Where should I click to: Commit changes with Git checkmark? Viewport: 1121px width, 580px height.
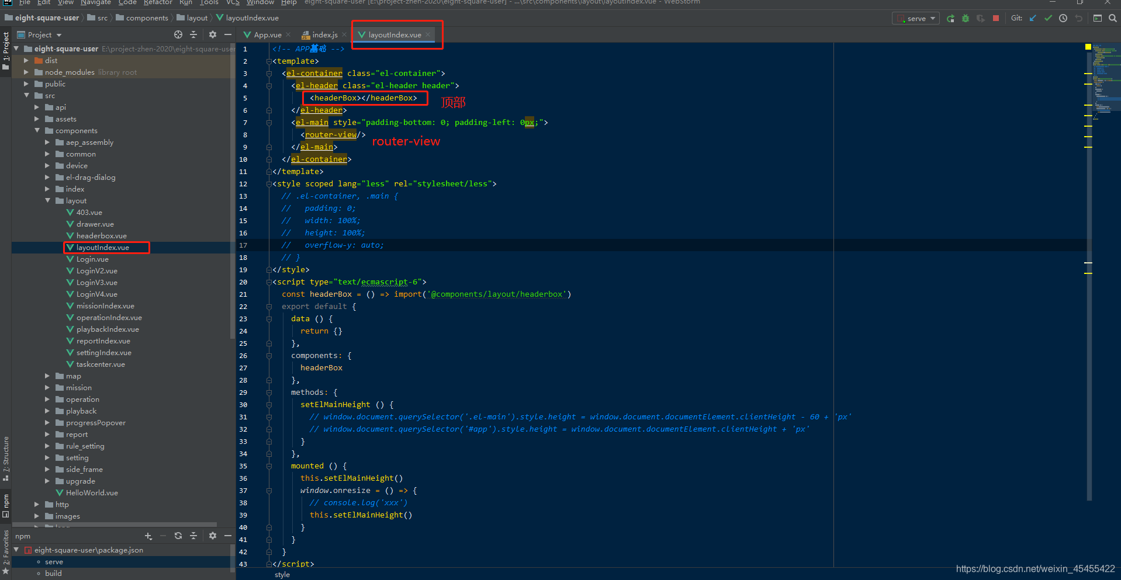point(1048,19)
